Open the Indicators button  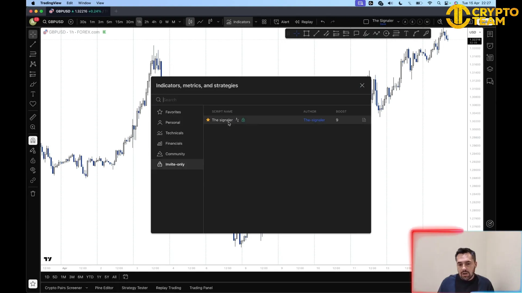238,22
